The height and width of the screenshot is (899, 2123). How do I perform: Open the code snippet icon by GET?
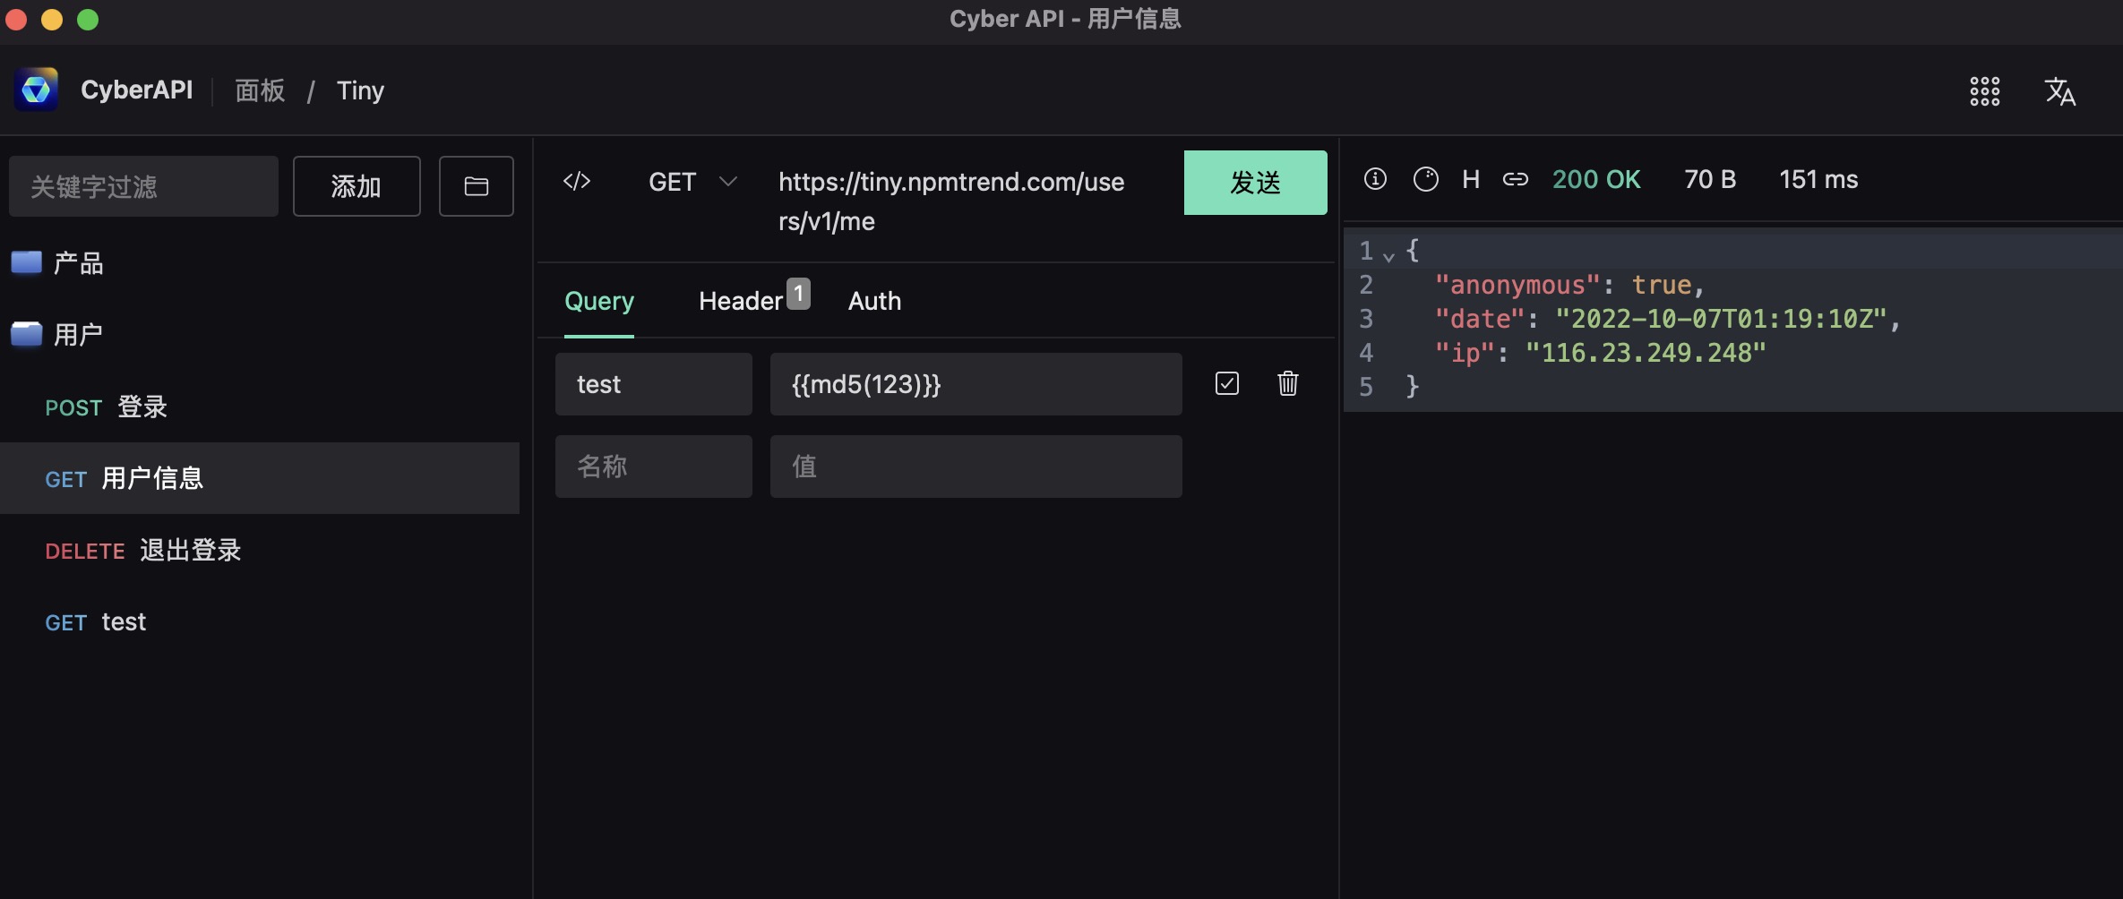click(577, 181)
